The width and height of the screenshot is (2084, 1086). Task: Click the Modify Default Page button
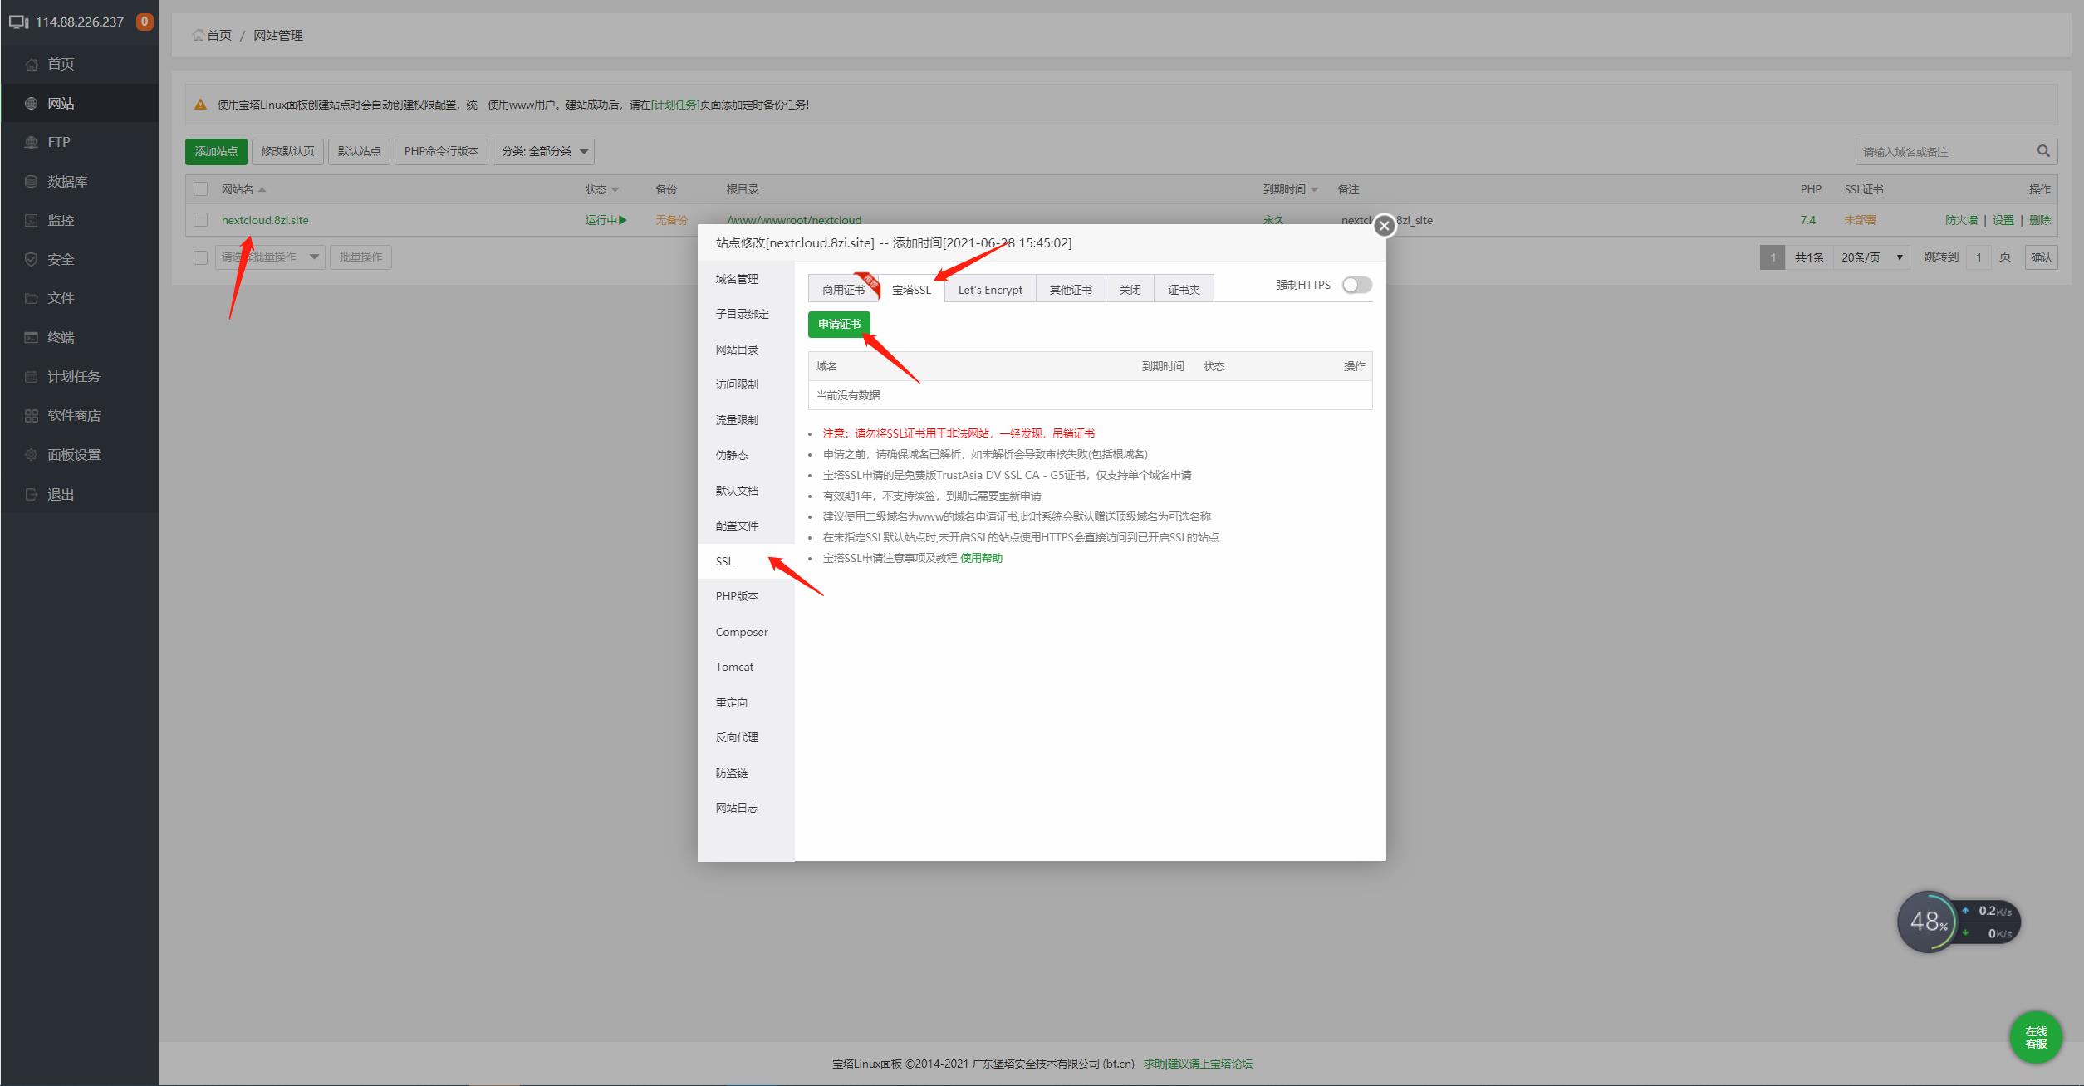287,151
